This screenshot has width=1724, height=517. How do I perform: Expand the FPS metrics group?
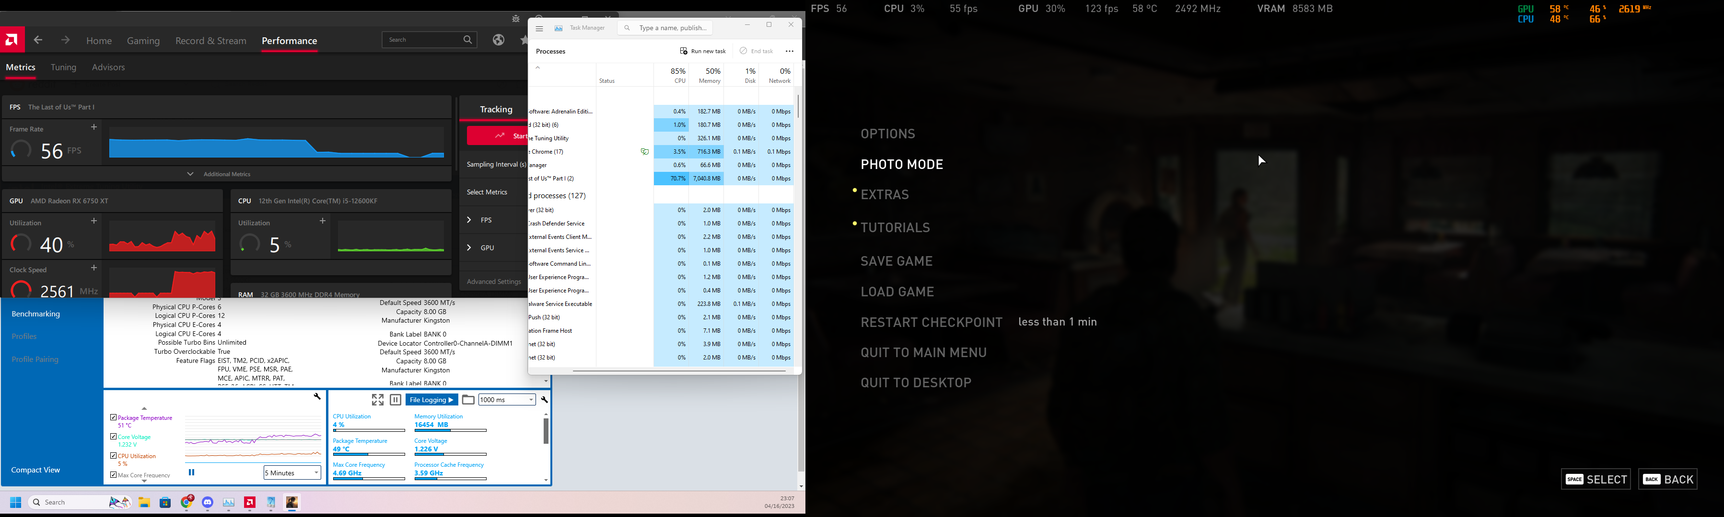pos(469,220)
